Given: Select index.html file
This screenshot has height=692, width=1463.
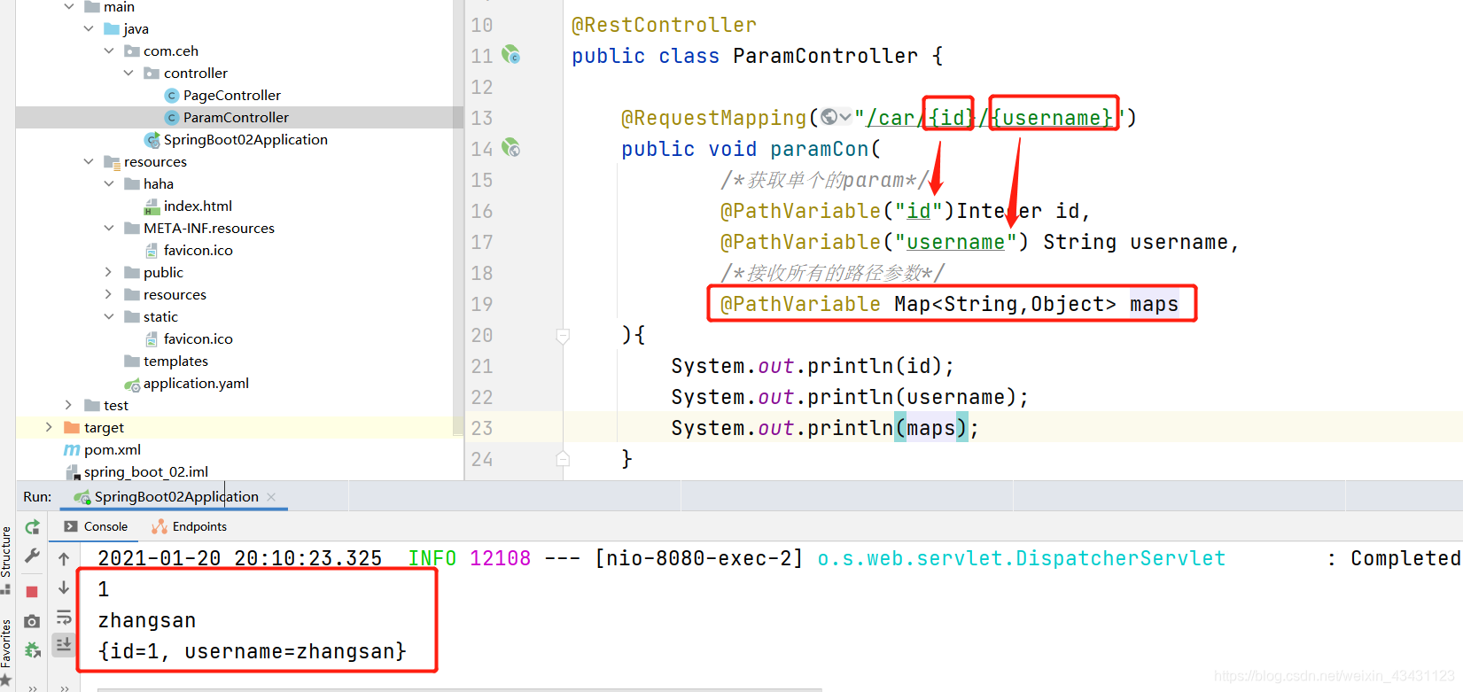Looking at the screenshot, I should click(x=198, y=206).
